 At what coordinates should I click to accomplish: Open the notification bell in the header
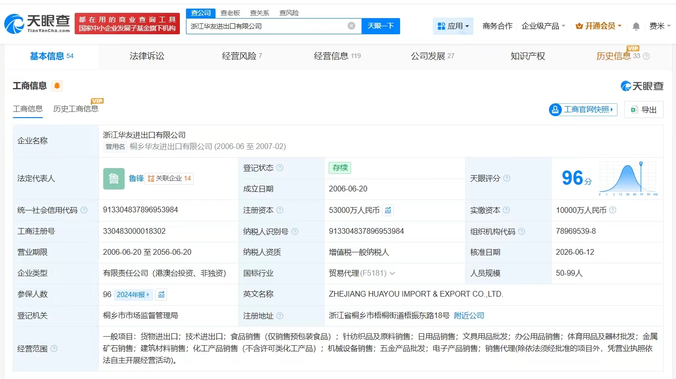pyautogui.click(x=636, y=26)
